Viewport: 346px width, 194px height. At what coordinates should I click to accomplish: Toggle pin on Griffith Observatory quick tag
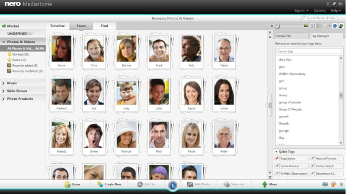[277, 174]
